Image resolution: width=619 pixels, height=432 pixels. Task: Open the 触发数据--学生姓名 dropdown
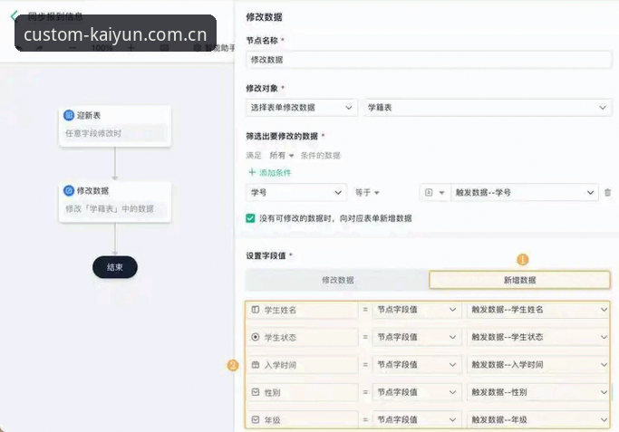pos(538,310)
